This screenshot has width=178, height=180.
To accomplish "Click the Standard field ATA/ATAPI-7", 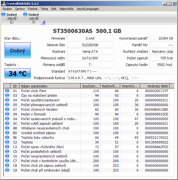I will [x=121, y=71].
